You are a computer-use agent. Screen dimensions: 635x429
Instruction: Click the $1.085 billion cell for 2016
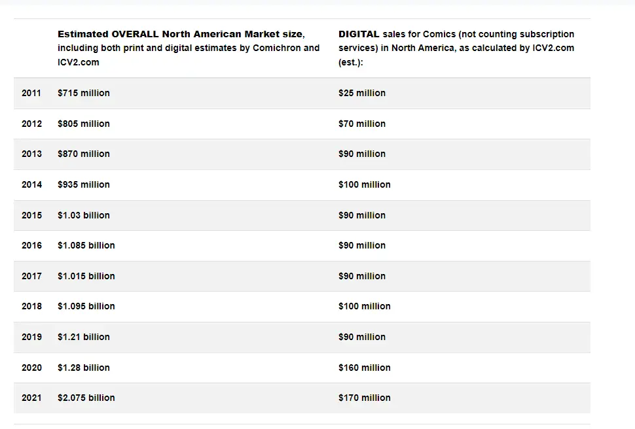point(86,245)
